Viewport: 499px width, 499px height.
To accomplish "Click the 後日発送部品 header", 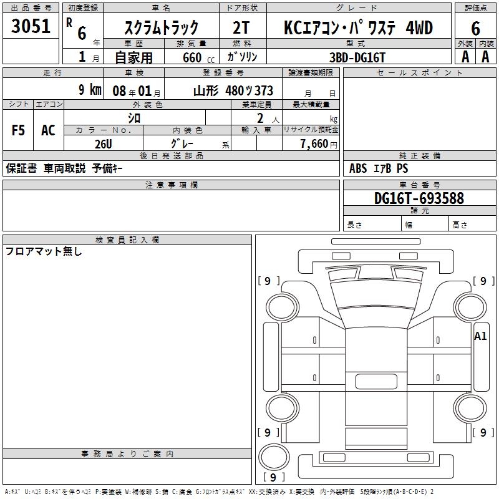I will [171, 155].
